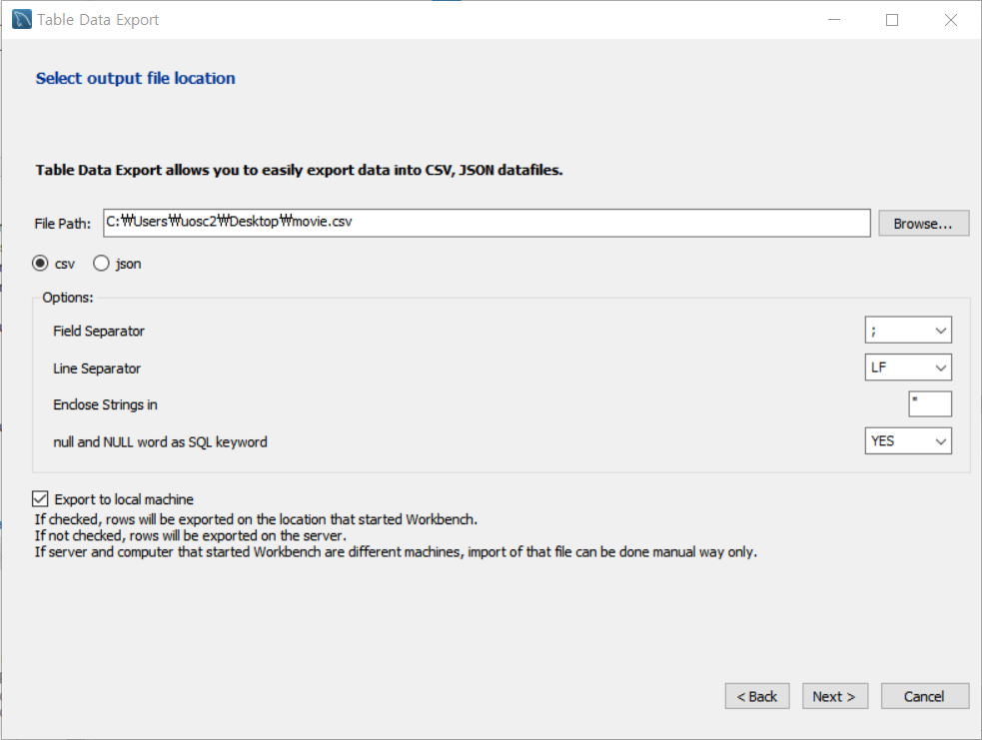The height and width of the screenshot is (740, 982).
Task: Expand the Line Separator dropdown
Action: tap(908, 368)
